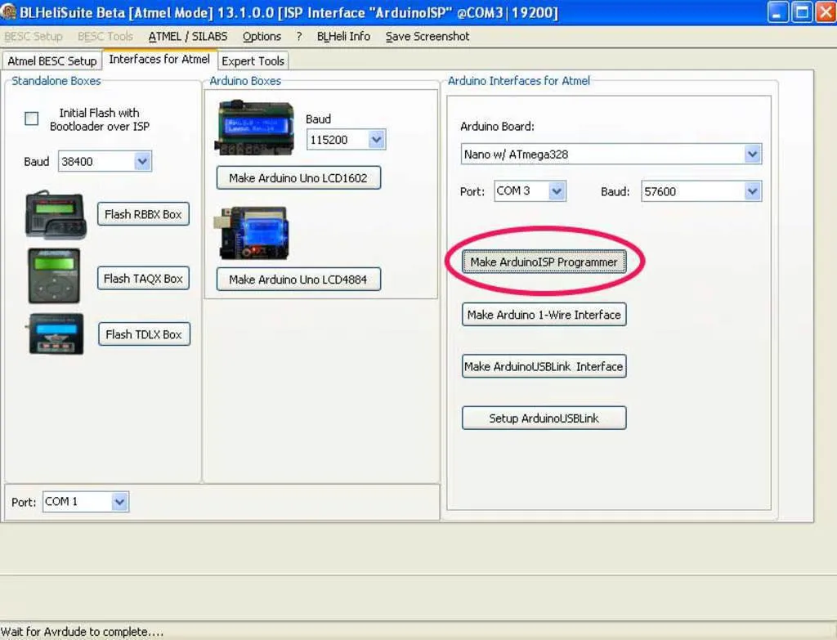
Task: Switch to the Expert Tools tab
Action: point(253,61)
